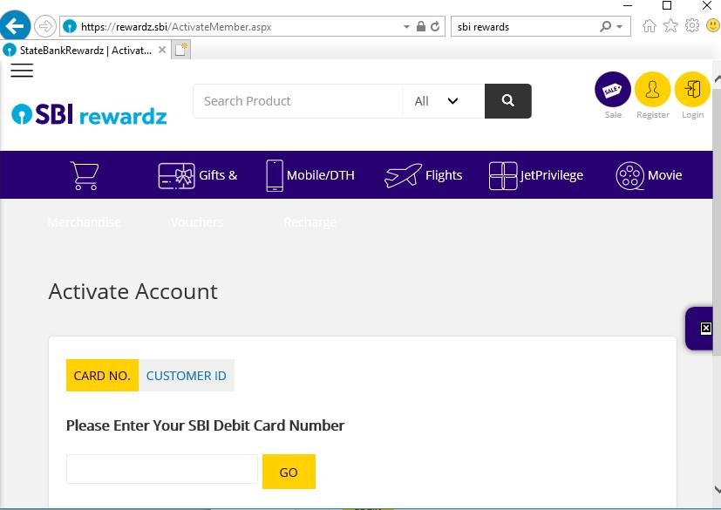Click the GO button
The width and height of the screenshot is (721, 510).
pyautogui.click(x=289, y=472)
